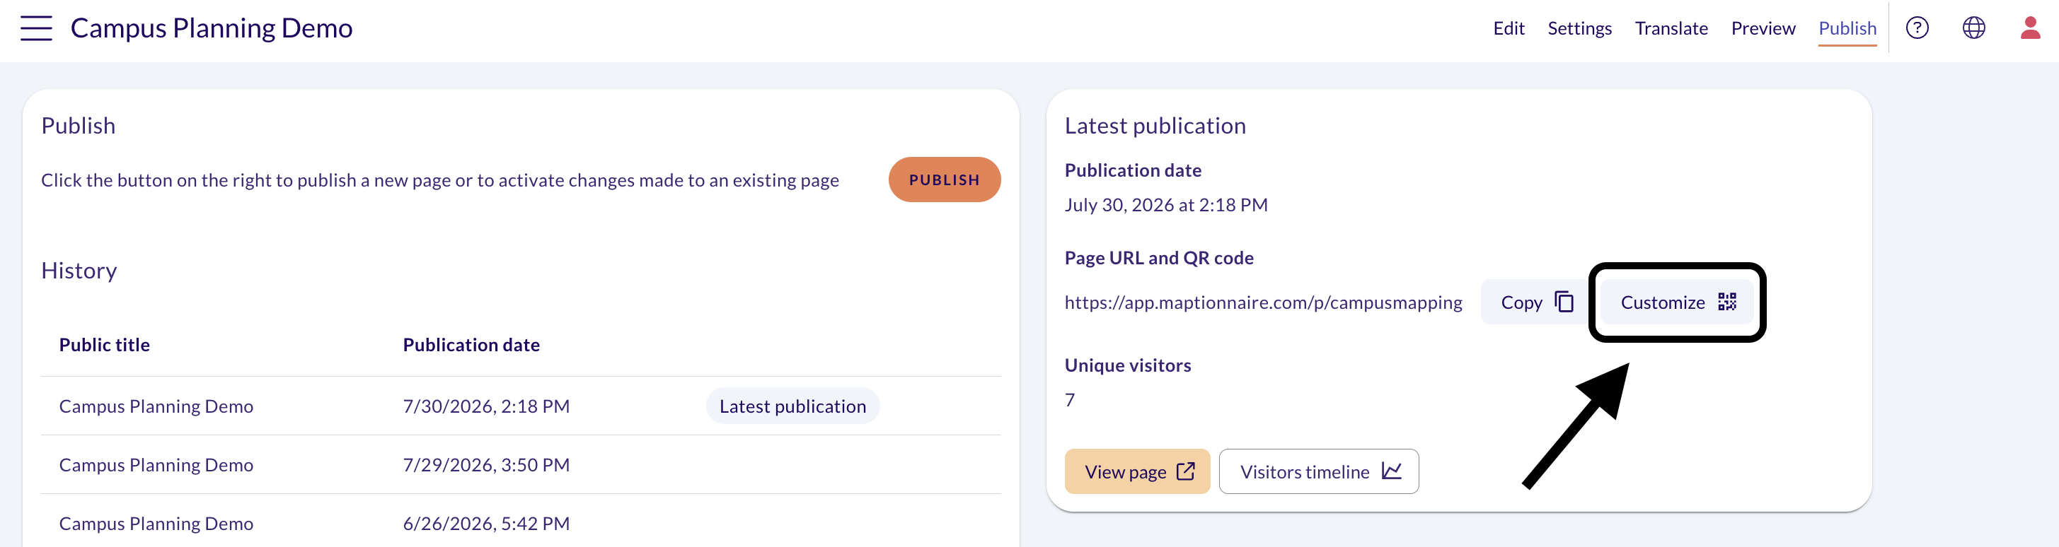Click the orange PUBLISH button
Image resolution: width=2059 pixels, height=547 pixels.
pos(944,180)
